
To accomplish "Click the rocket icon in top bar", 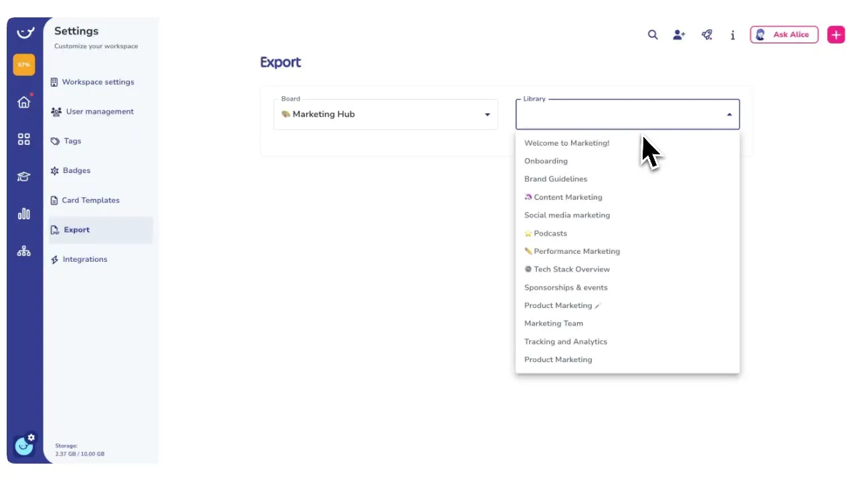I will click(707, 35).
